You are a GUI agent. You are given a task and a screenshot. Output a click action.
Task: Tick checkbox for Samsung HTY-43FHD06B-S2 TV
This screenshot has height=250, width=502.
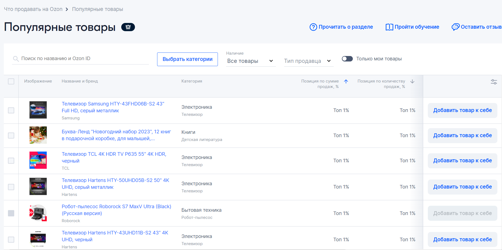[x=11, y=110]
